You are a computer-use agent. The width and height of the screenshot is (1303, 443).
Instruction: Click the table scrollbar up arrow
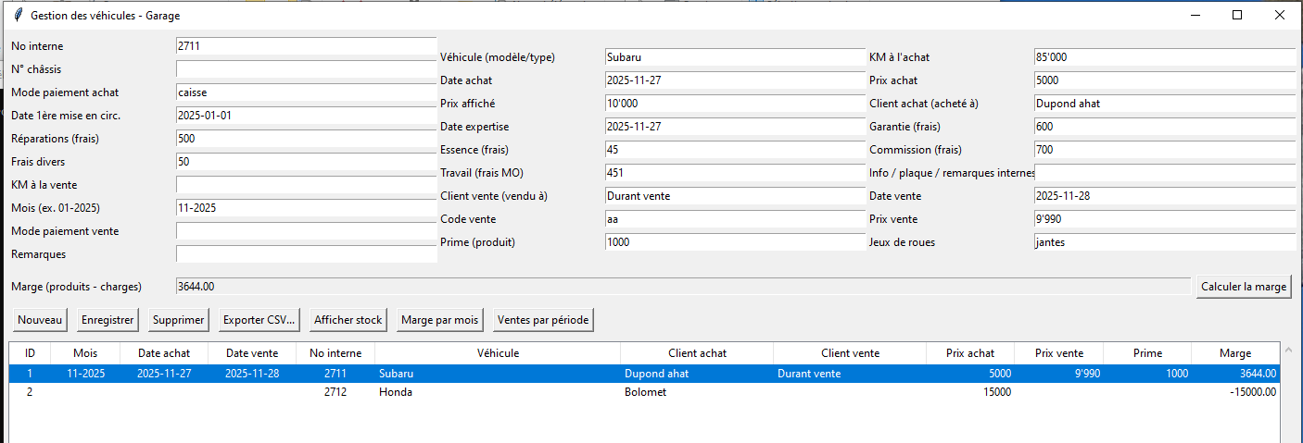pos(1287,350)
